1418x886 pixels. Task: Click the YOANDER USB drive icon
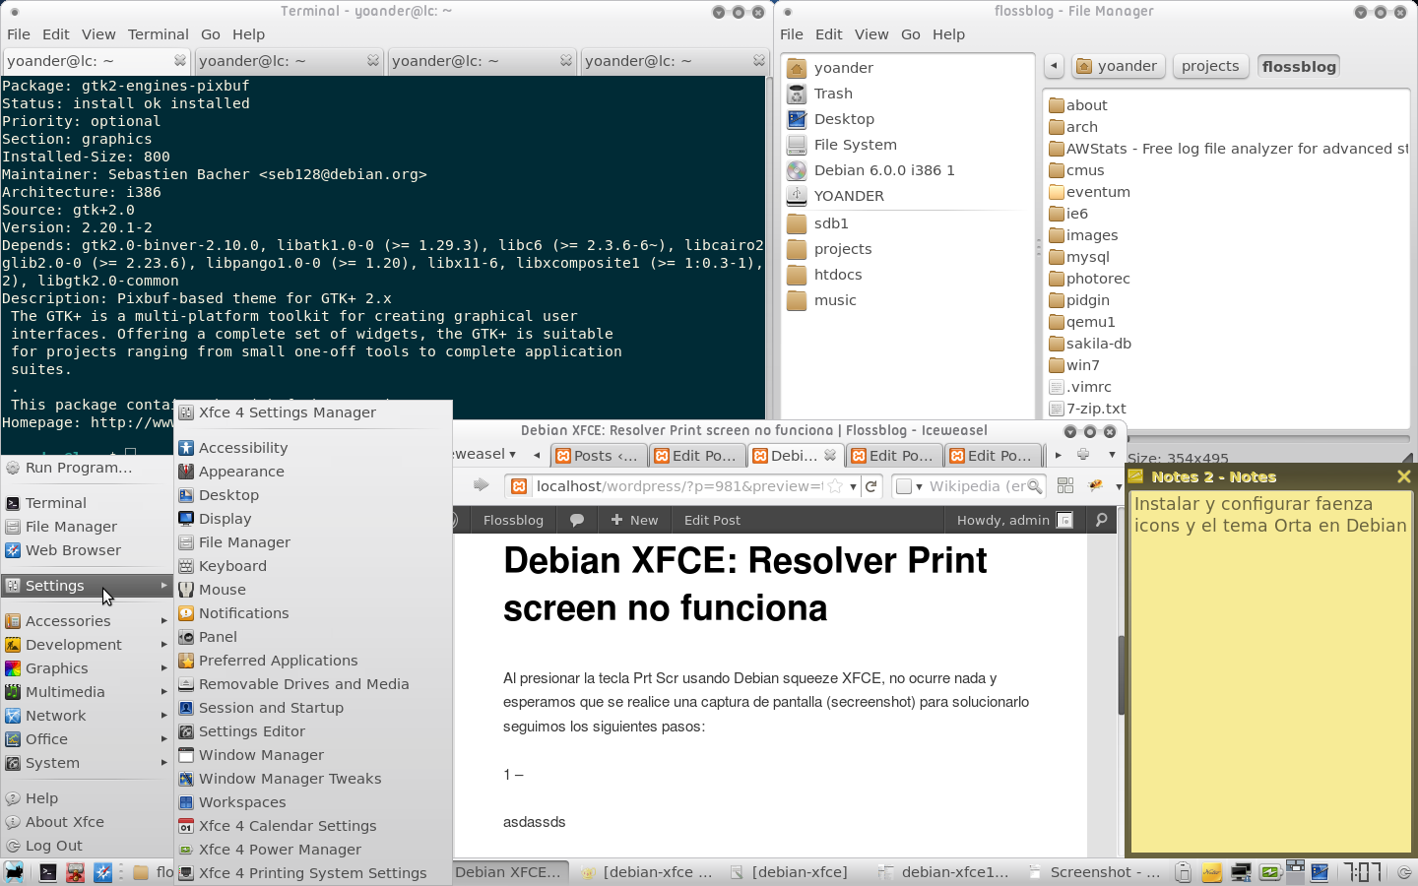[797, 196]
